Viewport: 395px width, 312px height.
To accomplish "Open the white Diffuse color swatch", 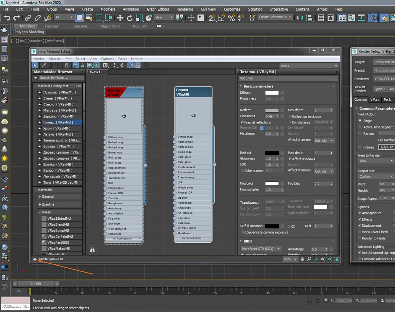I will tap(272, 93).
